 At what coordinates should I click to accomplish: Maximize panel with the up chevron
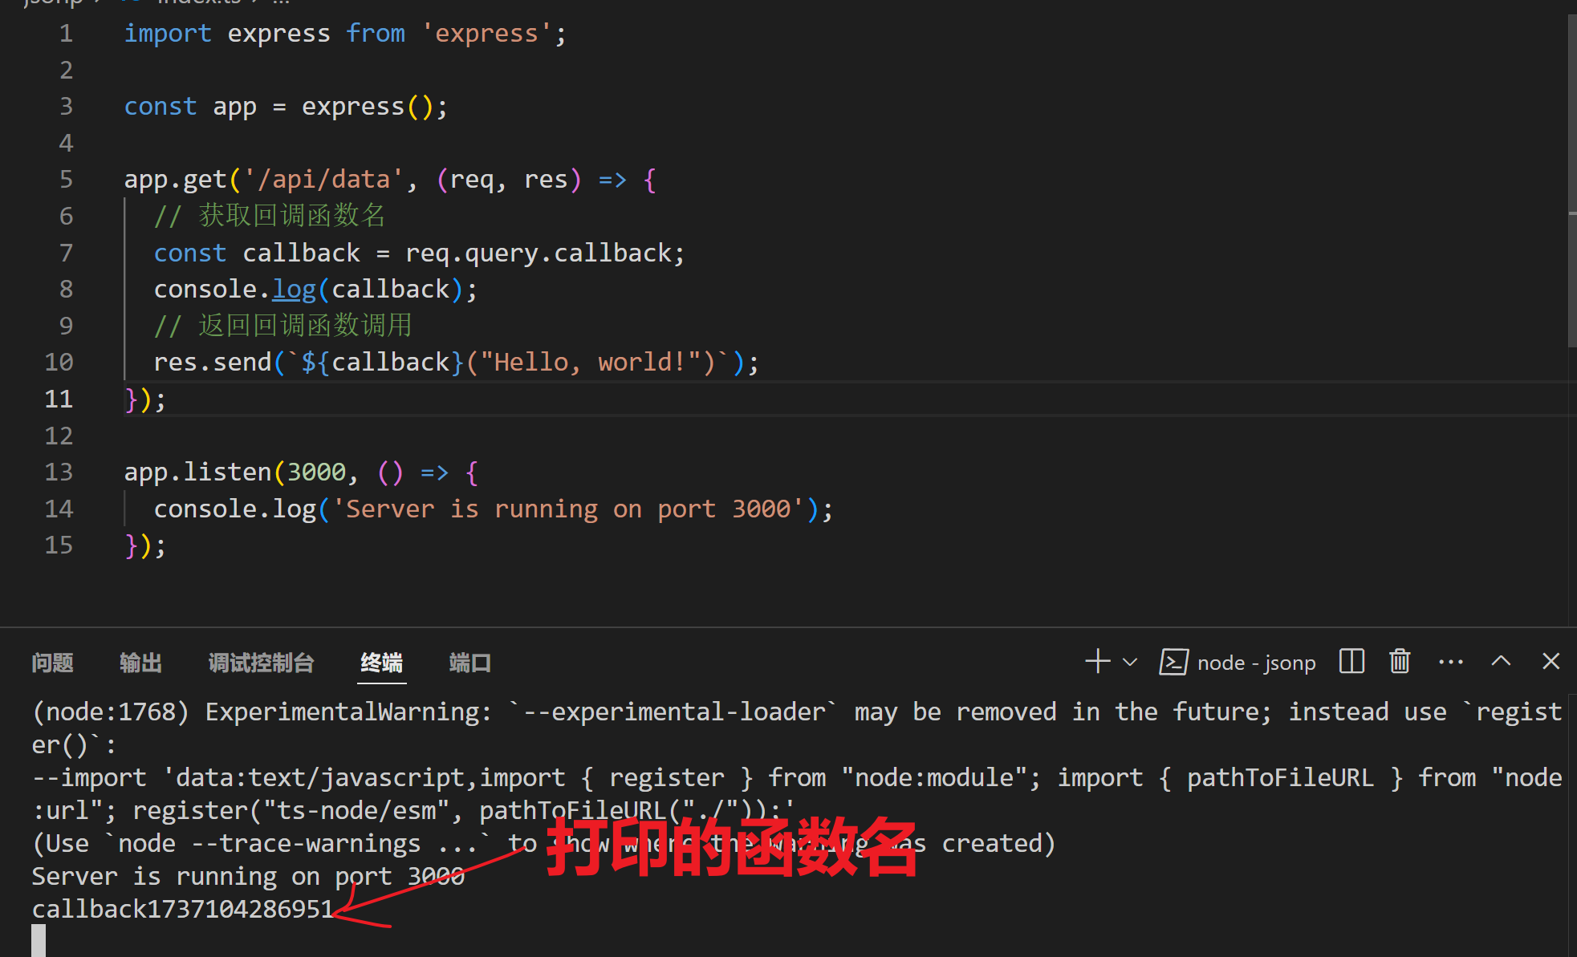coord(1501,662)
